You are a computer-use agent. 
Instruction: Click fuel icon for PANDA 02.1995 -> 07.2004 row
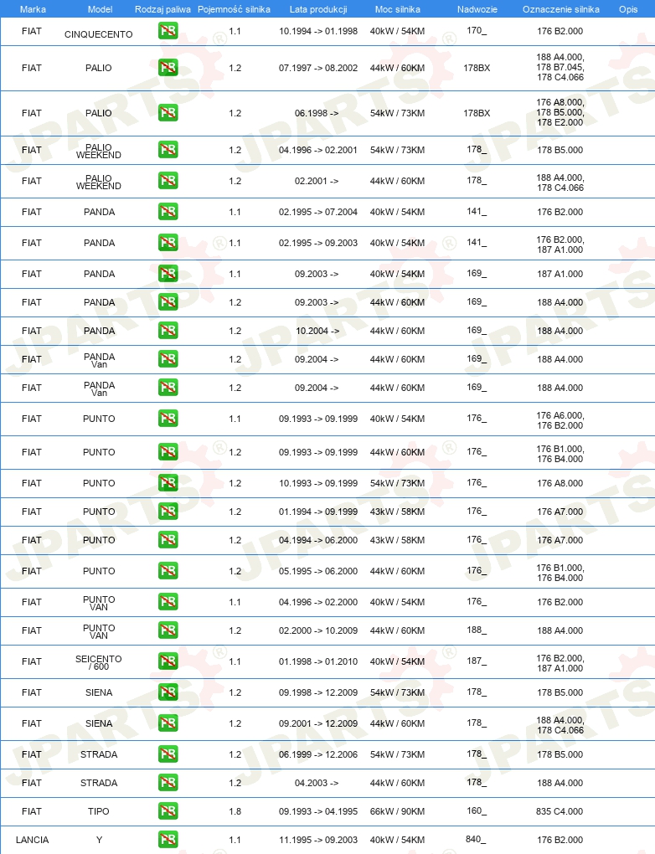click(168, 211)
